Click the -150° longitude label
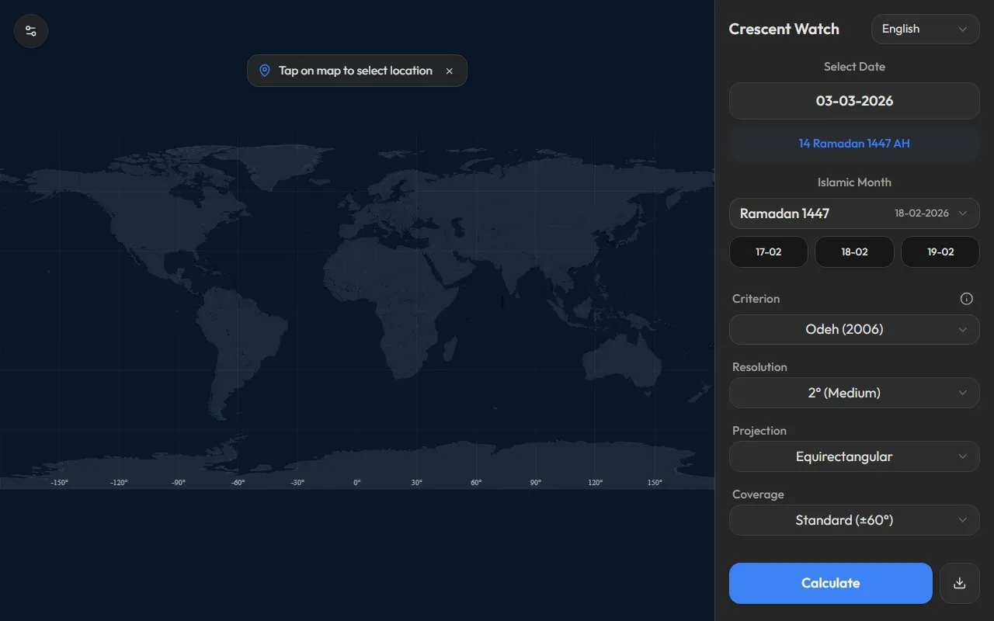This screenshot has height=621, width=994. pos(59,483)
